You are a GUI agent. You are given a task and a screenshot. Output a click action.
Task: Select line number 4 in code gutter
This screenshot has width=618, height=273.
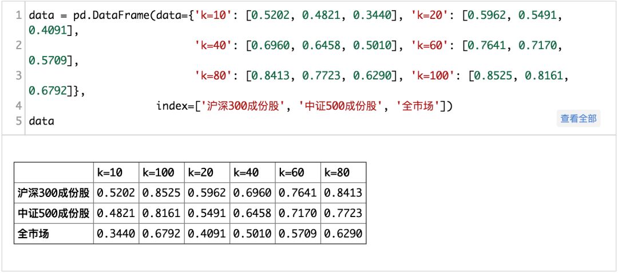click(x=19, y=106)
